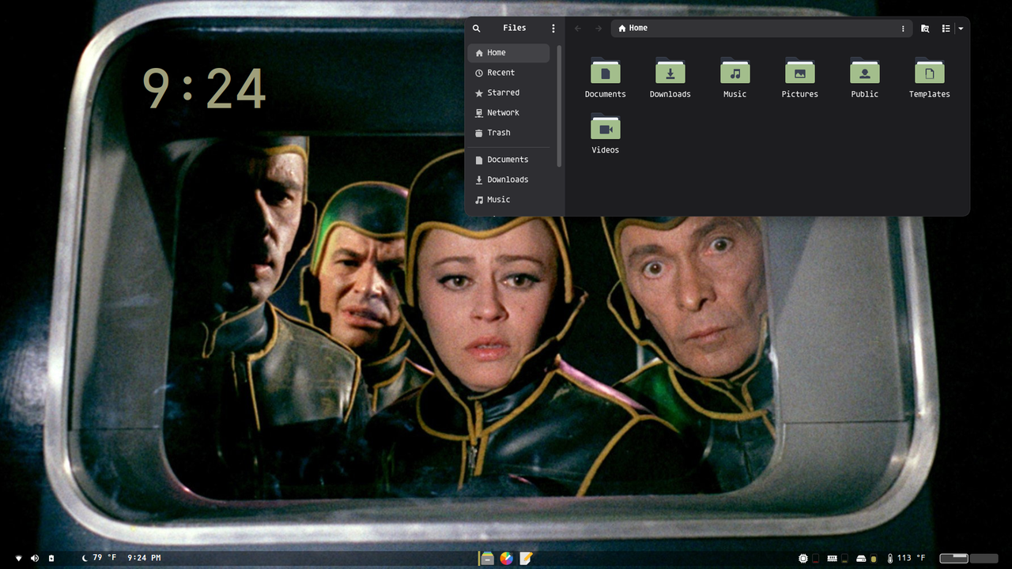Open Network in the sidebar
Image resolution: width=1012 pixels, height=569 pixels.
(x=508, y=113)
